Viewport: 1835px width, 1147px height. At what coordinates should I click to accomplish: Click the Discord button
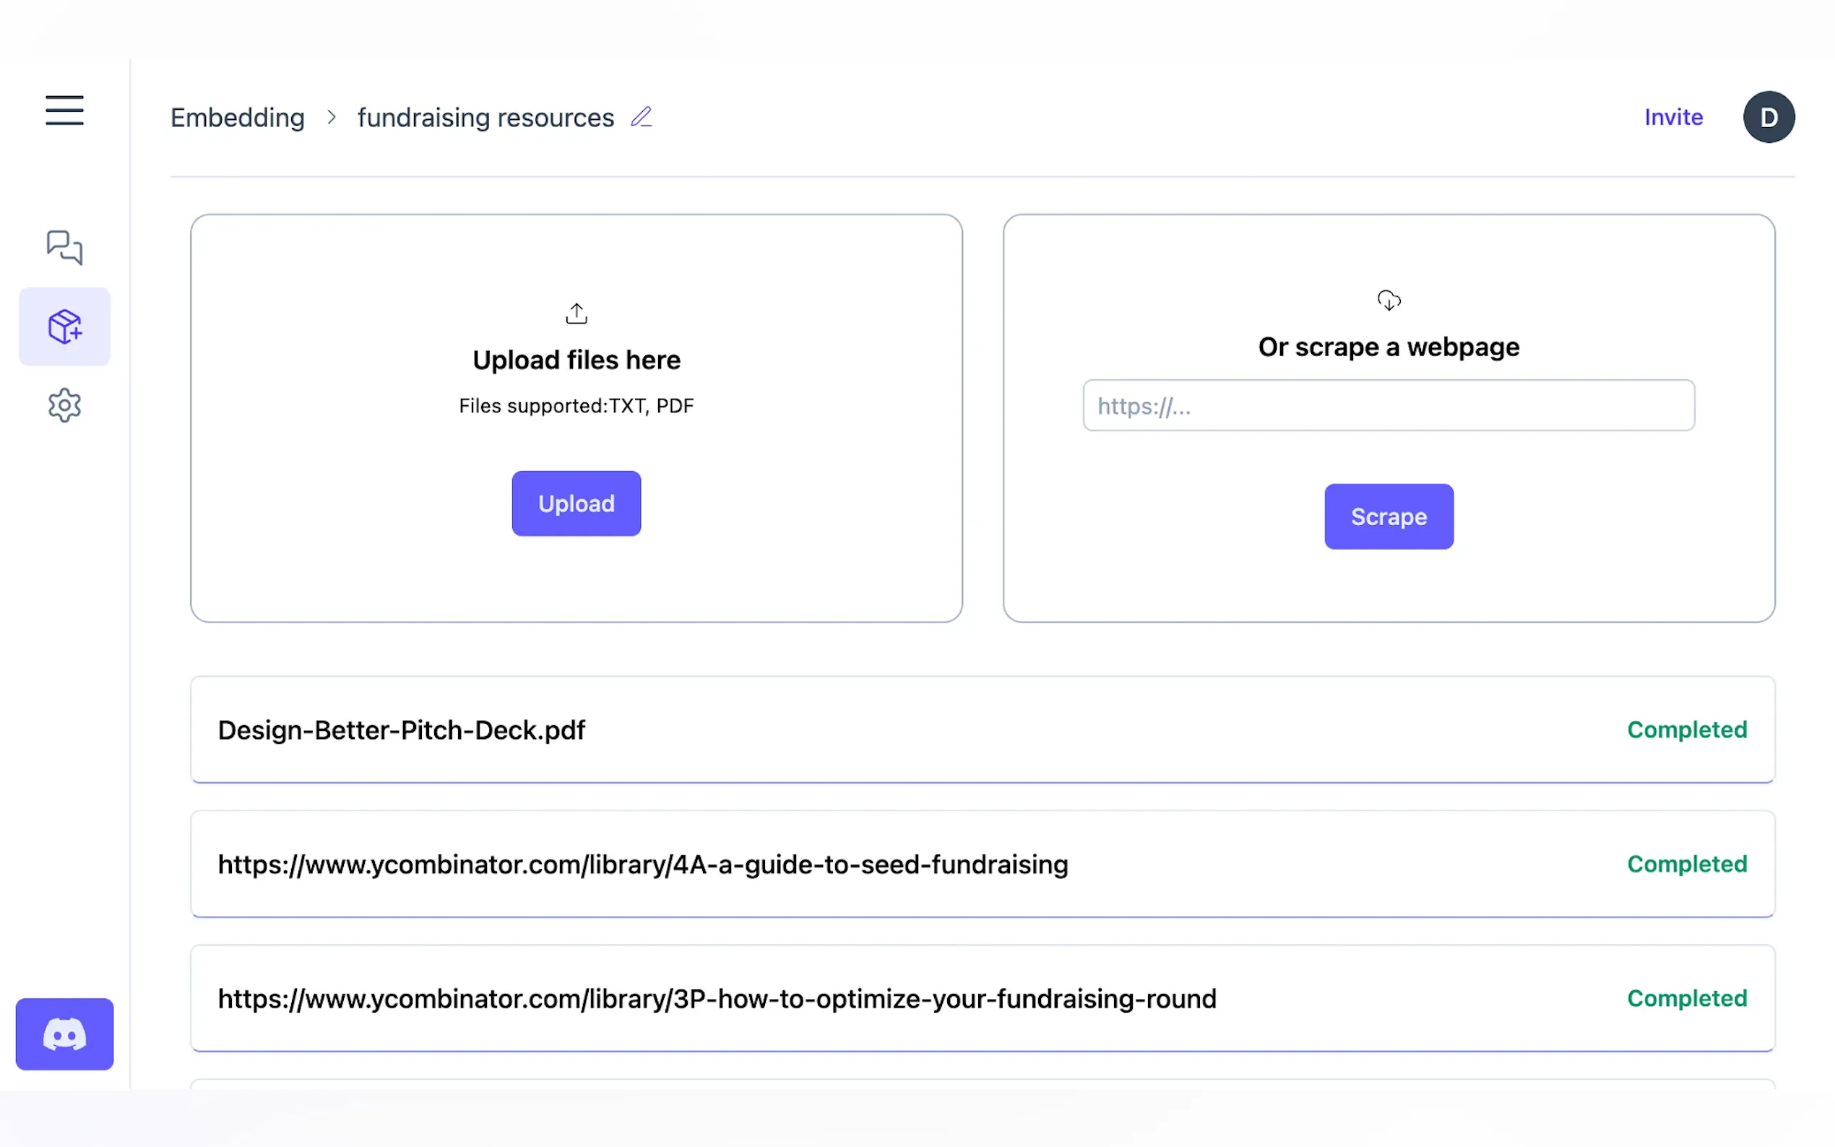[64, 1034]
